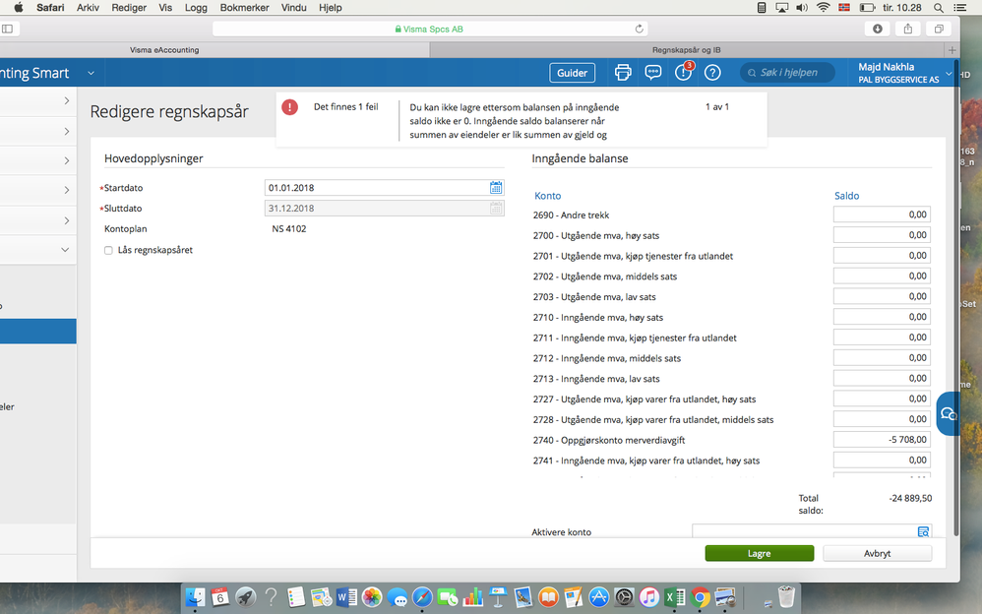Select the Regnskapsår og IB tab
This screenshot has width=982, height=614.
click(687, 50)
